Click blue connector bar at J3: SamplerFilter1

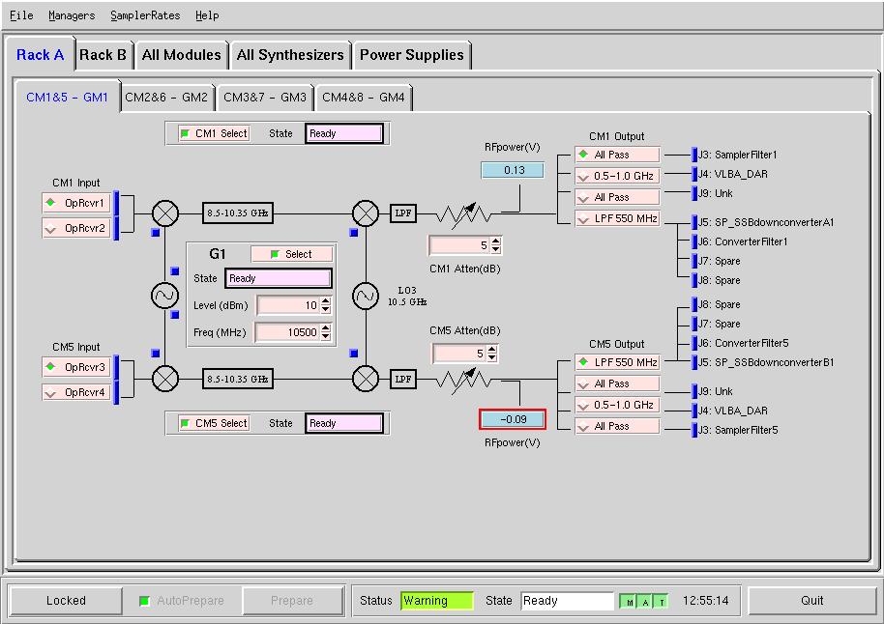(x=694, y=155)
